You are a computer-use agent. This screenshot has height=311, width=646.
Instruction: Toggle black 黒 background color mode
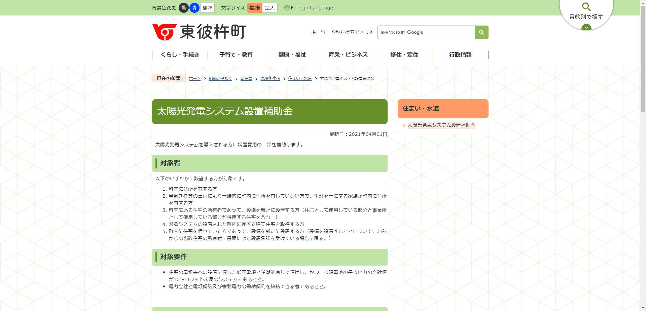(x=183, y=7)
